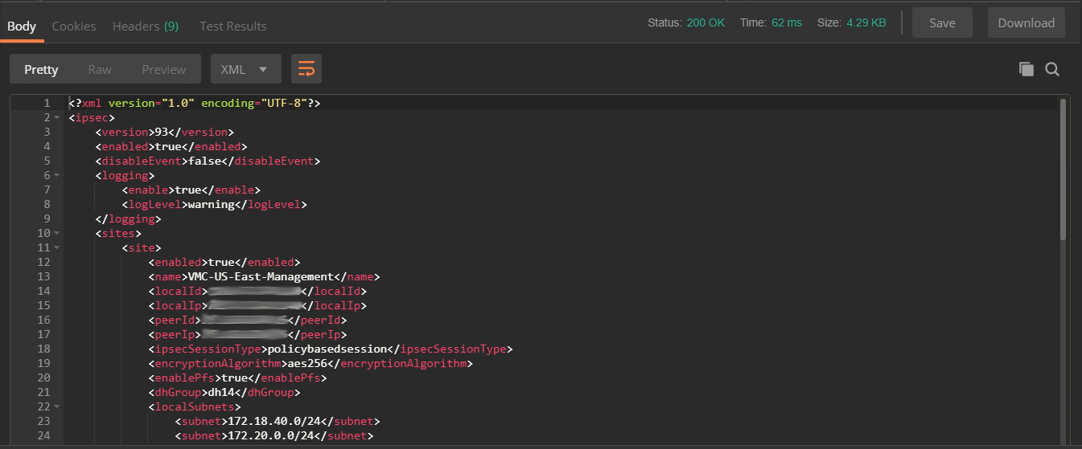Open the Cookies tab
Image resolution: width=1082 pixels, height=449 pixels.
point(74,26)
